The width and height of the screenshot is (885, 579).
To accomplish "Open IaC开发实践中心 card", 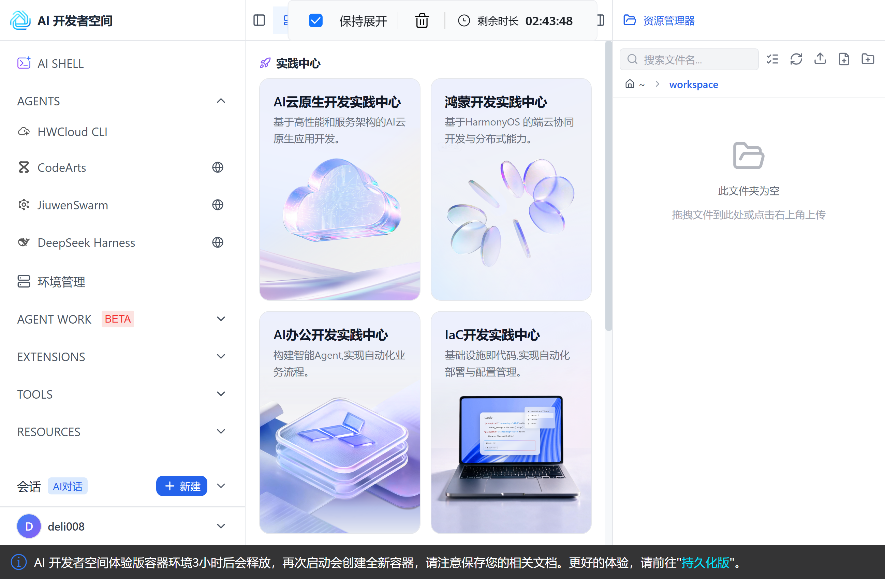I will click(x=511, y=422).
